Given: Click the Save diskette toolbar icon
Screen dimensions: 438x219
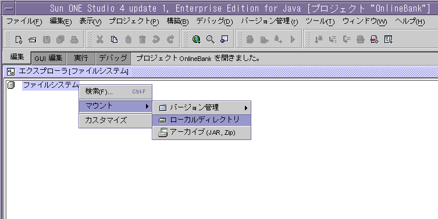Looking at the screenshot, I should pyautogui.click(x=47, y=40).
